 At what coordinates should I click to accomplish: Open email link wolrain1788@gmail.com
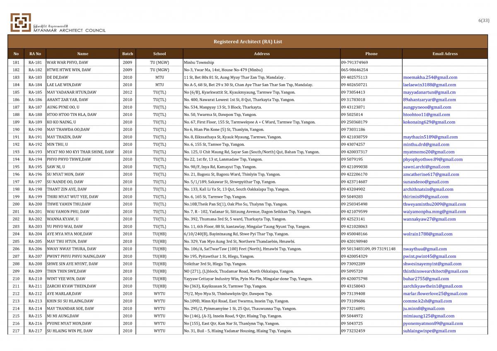[427, 234]
